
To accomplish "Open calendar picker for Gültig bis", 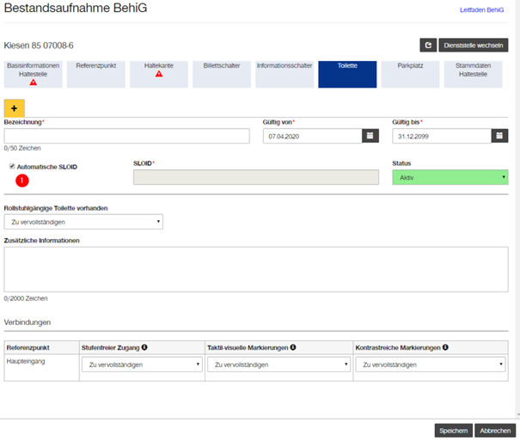I will tap(499, 136).
